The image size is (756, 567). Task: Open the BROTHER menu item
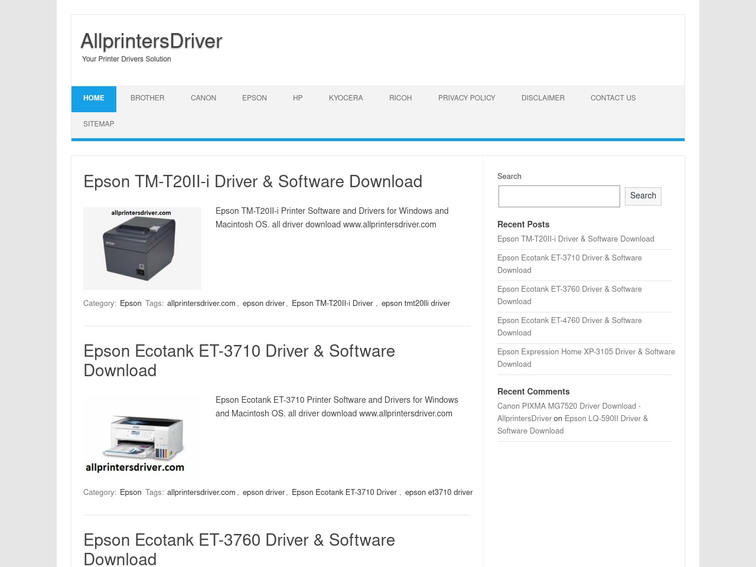[x=148, y=99]
